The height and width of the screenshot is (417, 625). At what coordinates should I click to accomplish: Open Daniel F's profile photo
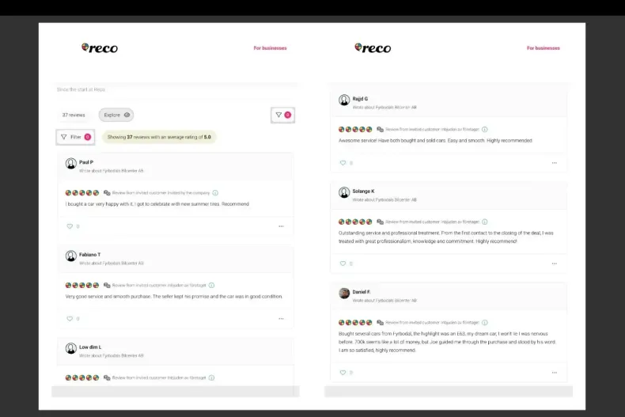point(344,293)
